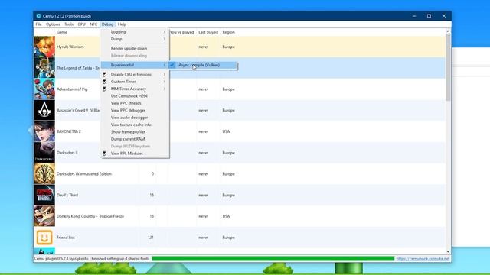Click the Adventures of Pip game icon
Image resolution: width=490 pixels, height=275 pixels.
(x=44, y=89)
